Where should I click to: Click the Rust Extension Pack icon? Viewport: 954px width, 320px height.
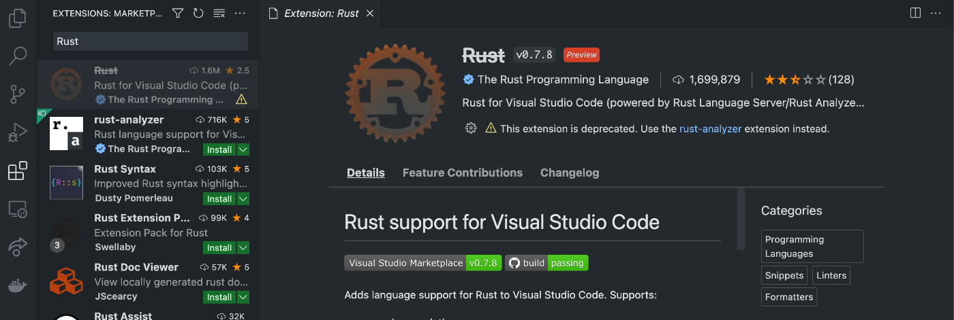click(x=66, y=232)
